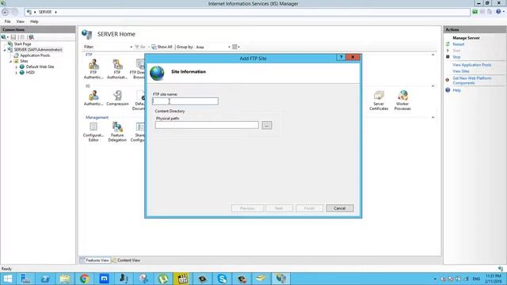Select Start Page in Connections tree
Screen dimensions: 507x285
click(22, 44)
